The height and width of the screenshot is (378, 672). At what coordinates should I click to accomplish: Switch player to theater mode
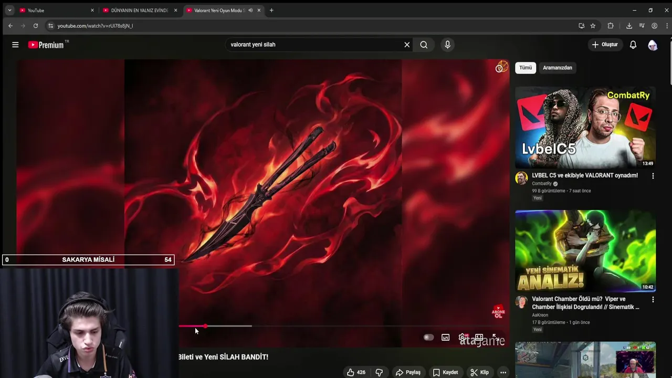pyautogui.click(x=479, y=338)
